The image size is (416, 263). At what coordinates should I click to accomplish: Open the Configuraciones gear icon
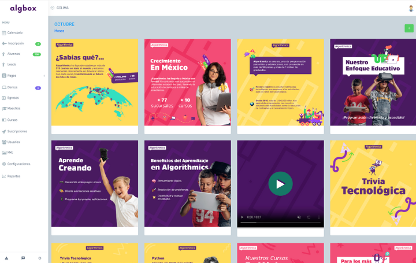coord(4,164)
